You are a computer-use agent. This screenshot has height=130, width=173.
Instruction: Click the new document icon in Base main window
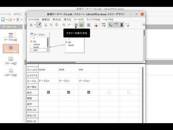pyautogui.click(x=3, y=19)
